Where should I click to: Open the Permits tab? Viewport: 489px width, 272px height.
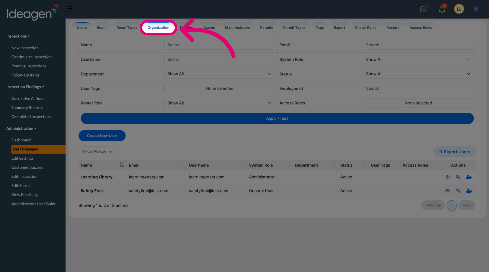[266, 28]
